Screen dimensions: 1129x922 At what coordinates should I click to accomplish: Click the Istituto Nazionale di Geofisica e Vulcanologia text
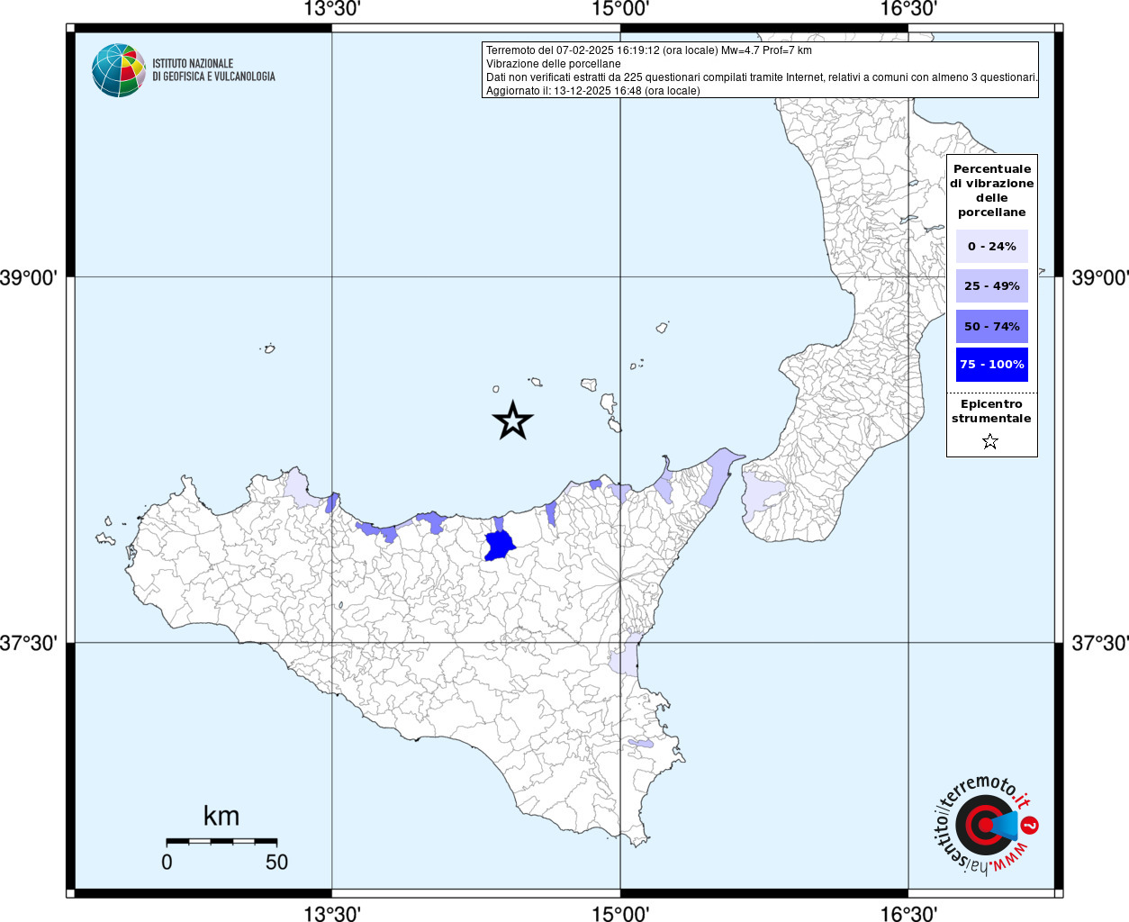(213, 70)
